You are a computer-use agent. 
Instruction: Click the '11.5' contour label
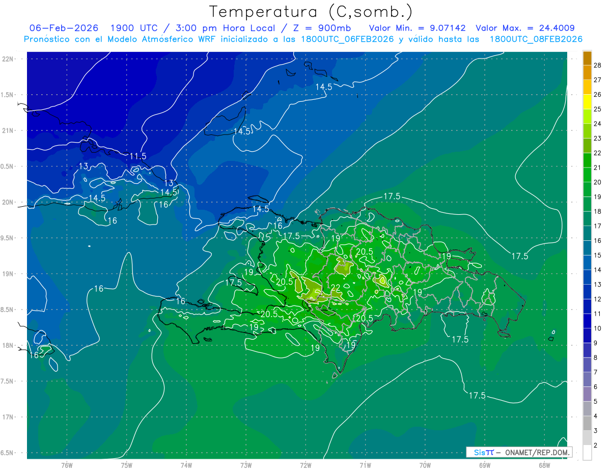pyautogui.click(x=137, y=156)
